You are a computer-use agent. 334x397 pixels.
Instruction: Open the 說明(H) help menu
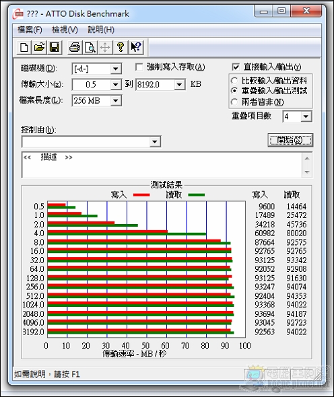point(101,30)
